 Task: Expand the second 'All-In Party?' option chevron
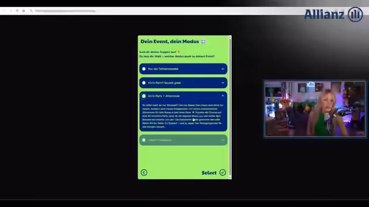pyautogui.click(x=223, y=83)
